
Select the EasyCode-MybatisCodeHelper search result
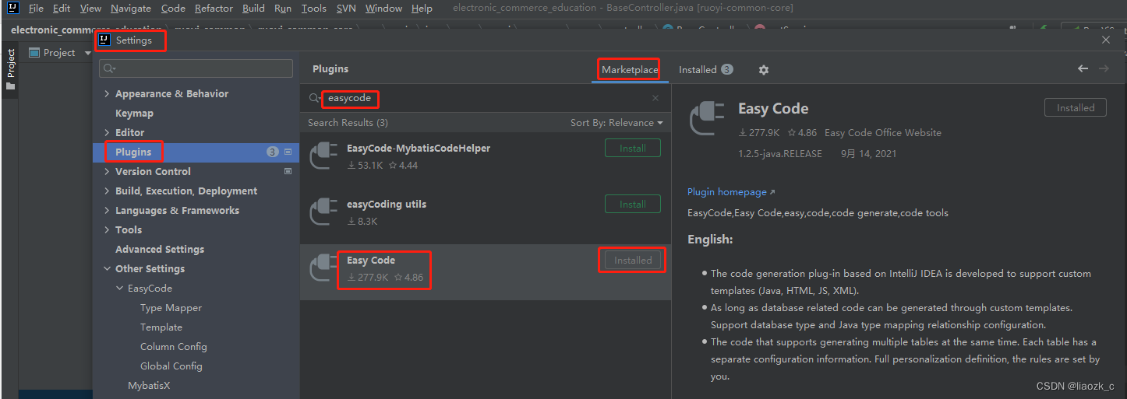tap(486, 160)
